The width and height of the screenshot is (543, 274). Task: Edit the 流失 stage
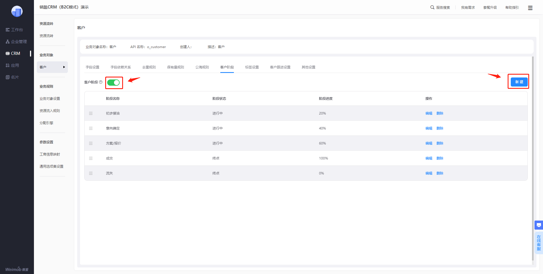click(x=429, y=173)
